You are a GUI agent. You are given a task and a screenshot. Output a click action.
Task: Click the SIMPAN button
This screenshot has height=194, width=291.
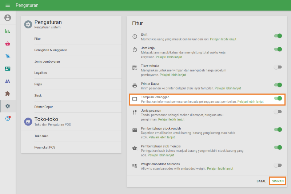278,181
